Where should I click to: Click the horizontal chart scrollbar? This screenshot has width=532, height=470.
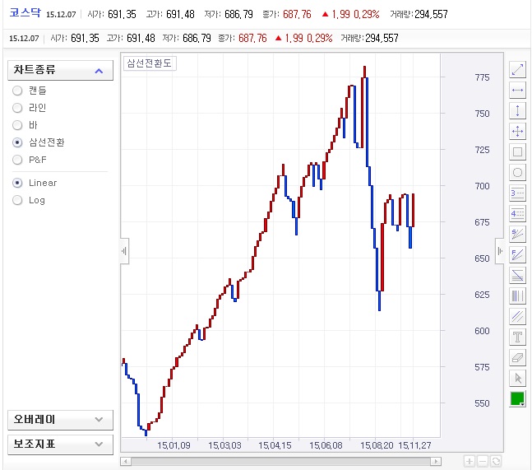point(288,462)
